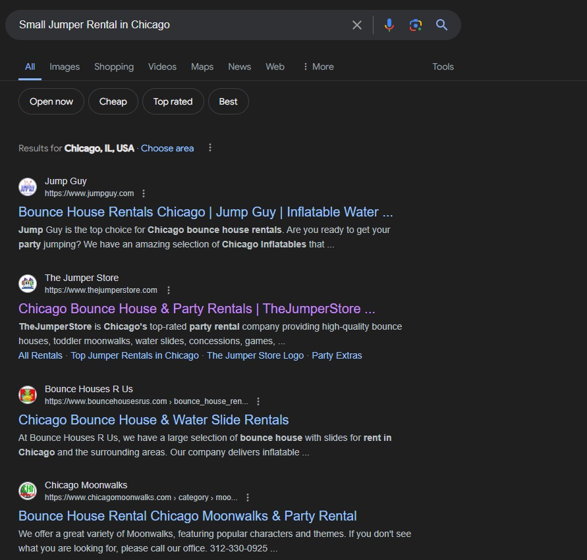Open Google Lens image search icon

click(416, 25)
